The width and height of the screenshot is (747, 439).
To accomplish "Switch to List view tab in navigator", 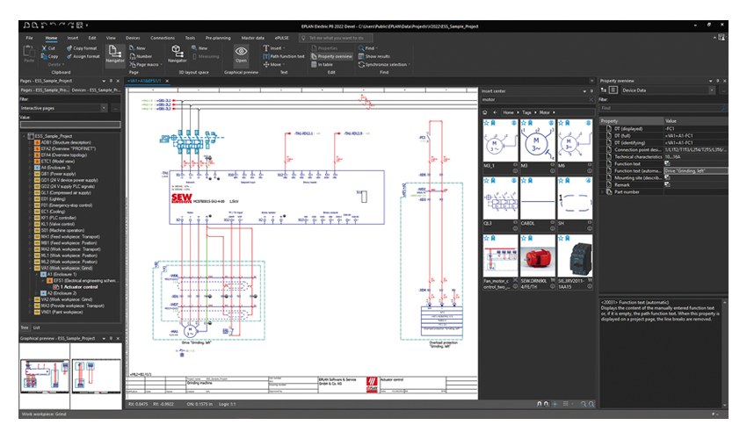I will (x=37, y=327).
